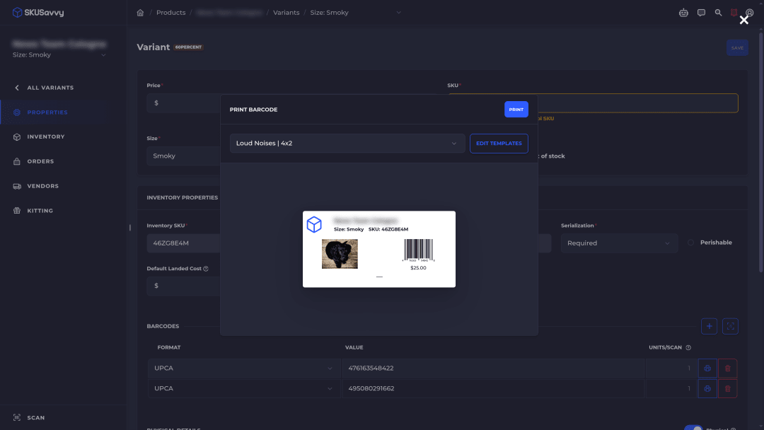Print barcode 495080291662 row icon
This screenshot has height=430, width=764.
pos(707,388)
